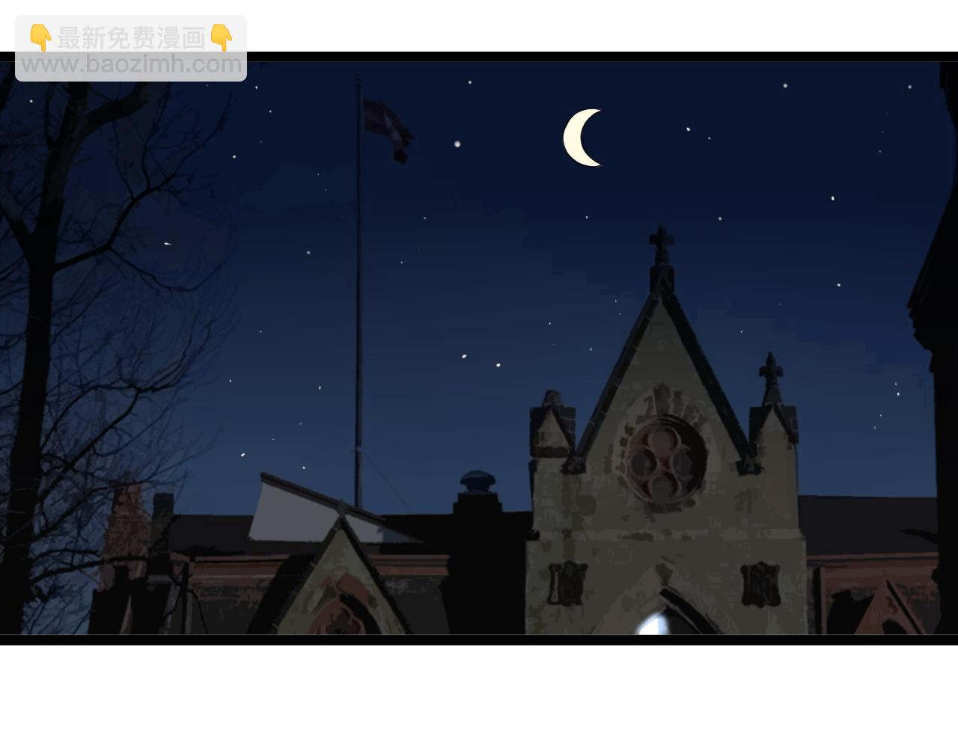
Task: Click the left carved plaque on the chapel wall
Action: point(567,583)
